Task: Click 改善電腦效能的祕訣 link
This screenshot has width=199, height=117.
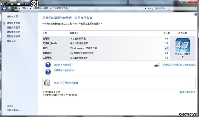Action: (64, 71)
